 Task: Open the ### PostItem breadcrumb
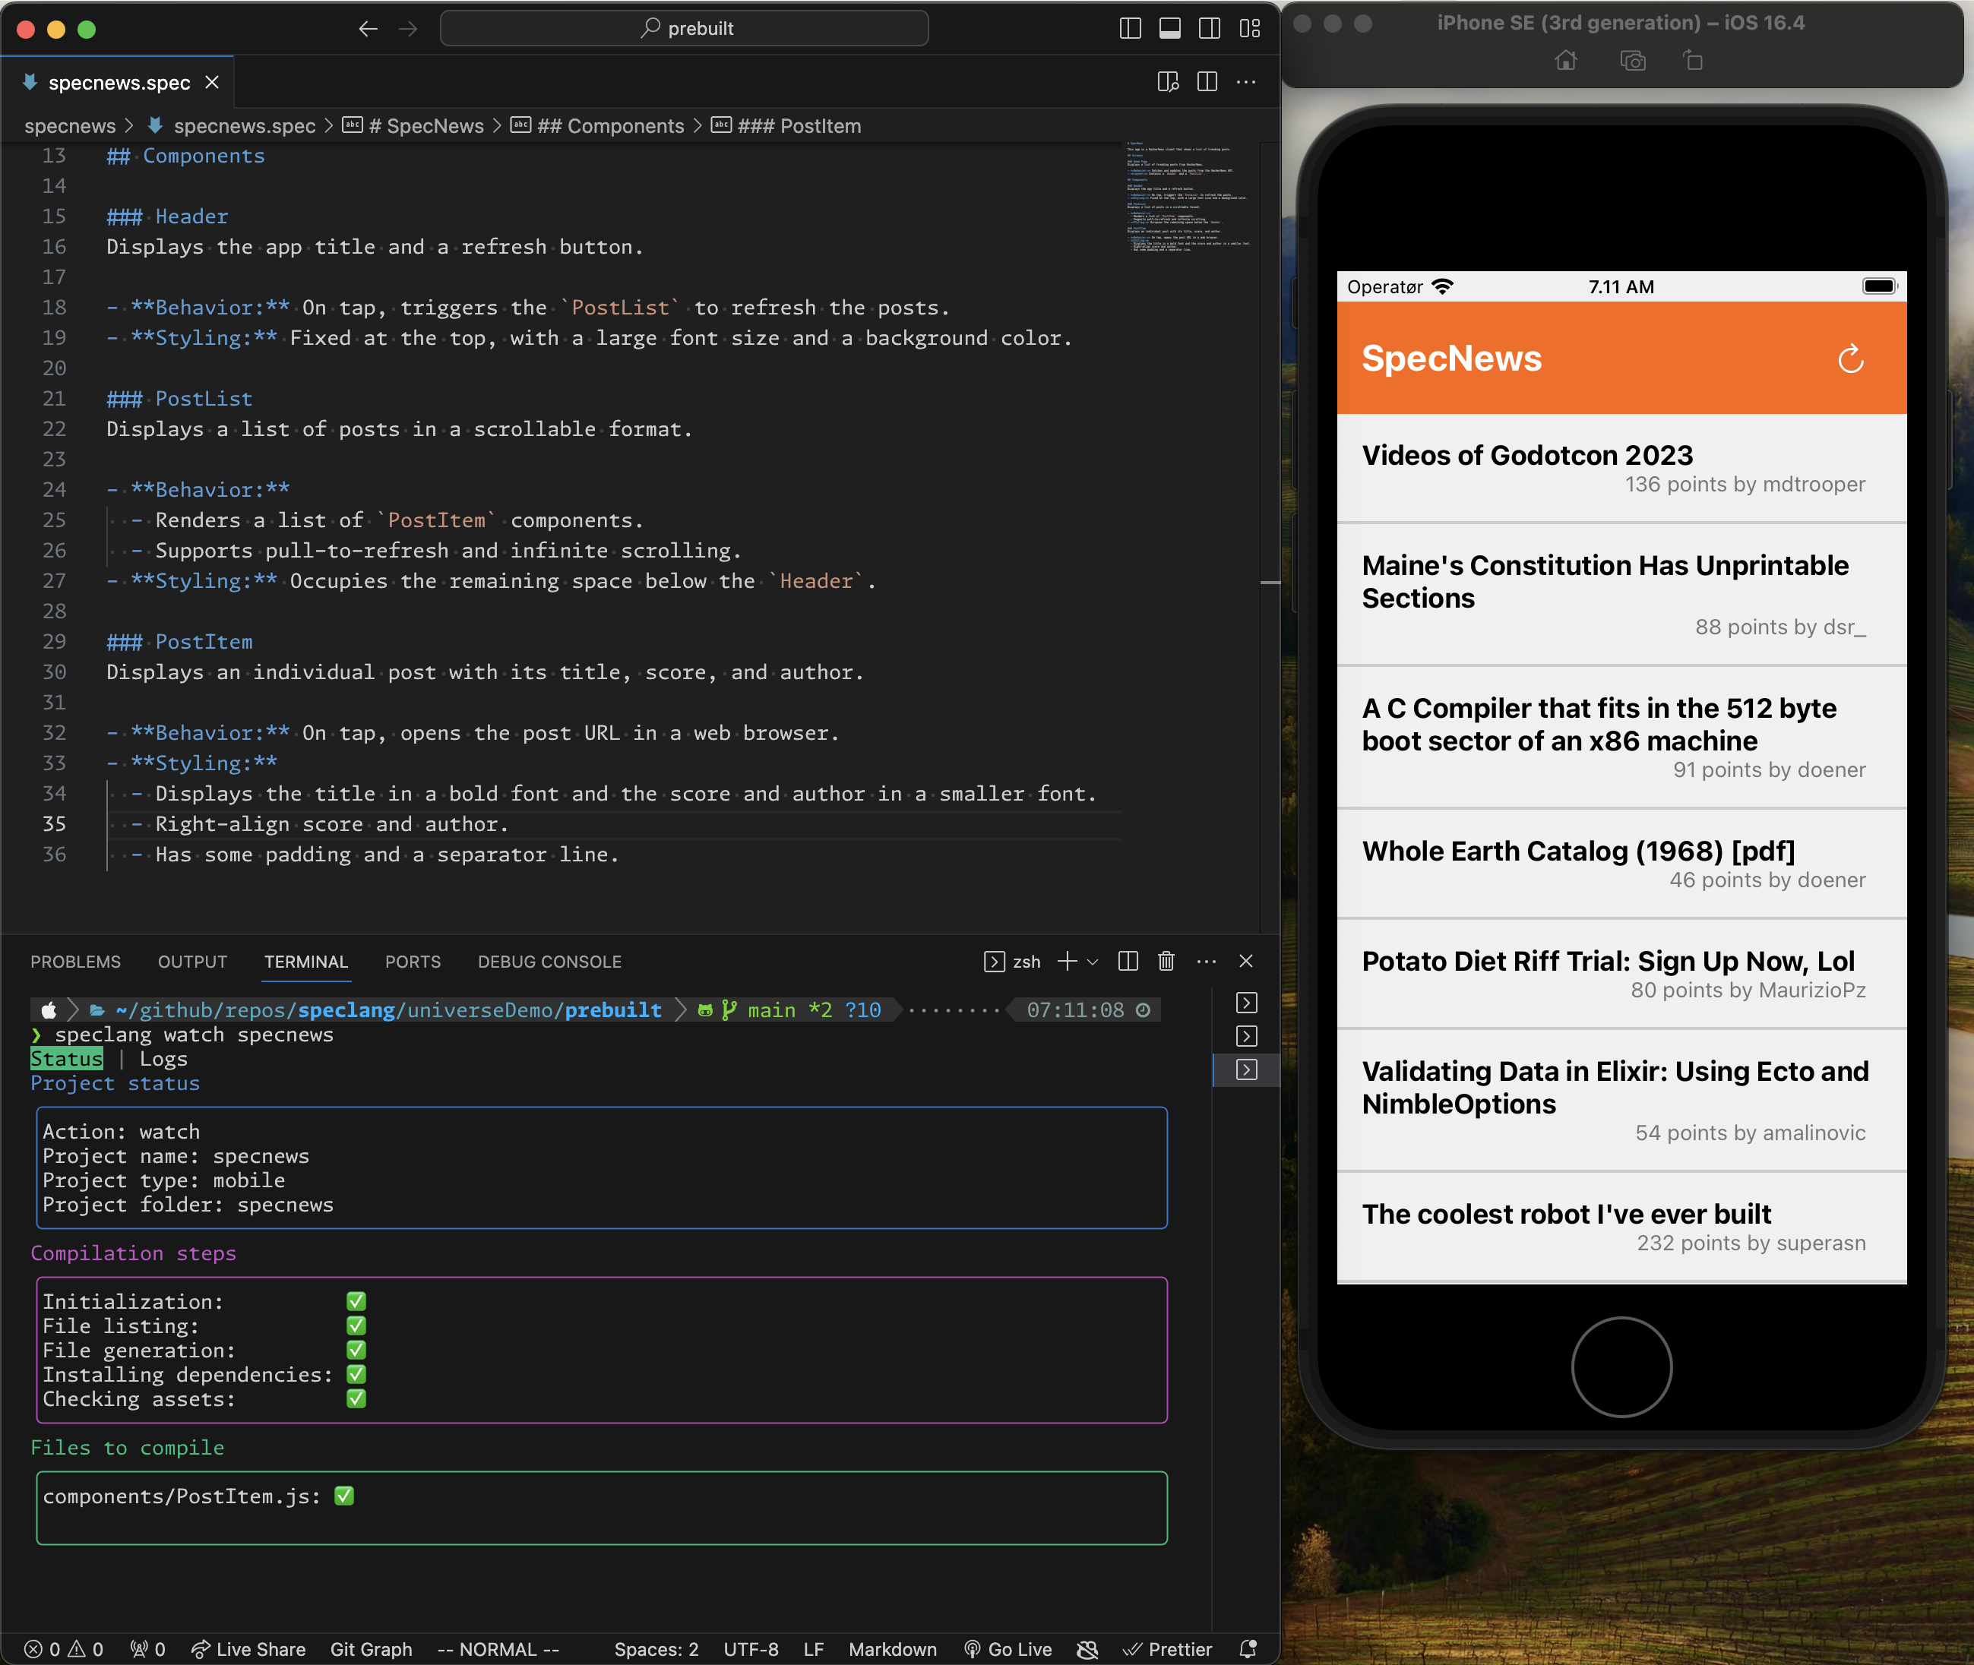click(x=786, y=125)
